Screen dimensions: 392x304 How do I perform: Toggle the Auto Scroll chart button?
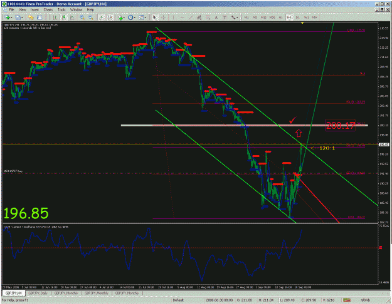102,18
